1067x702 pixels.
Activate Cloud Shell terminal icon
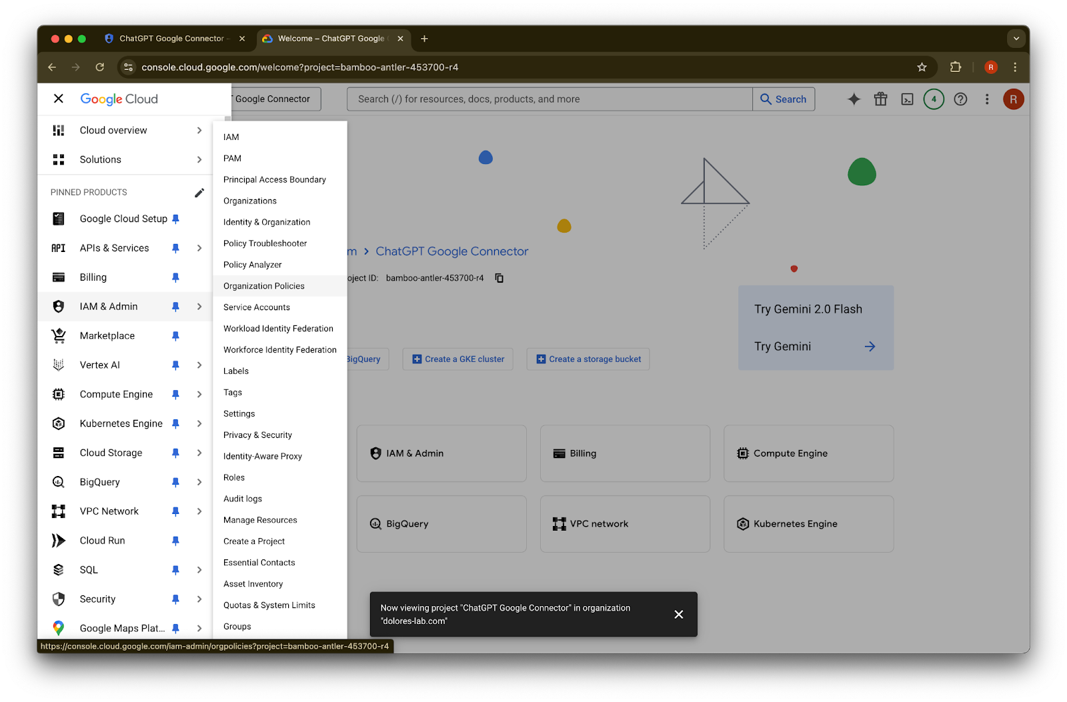tap(907, 99)
